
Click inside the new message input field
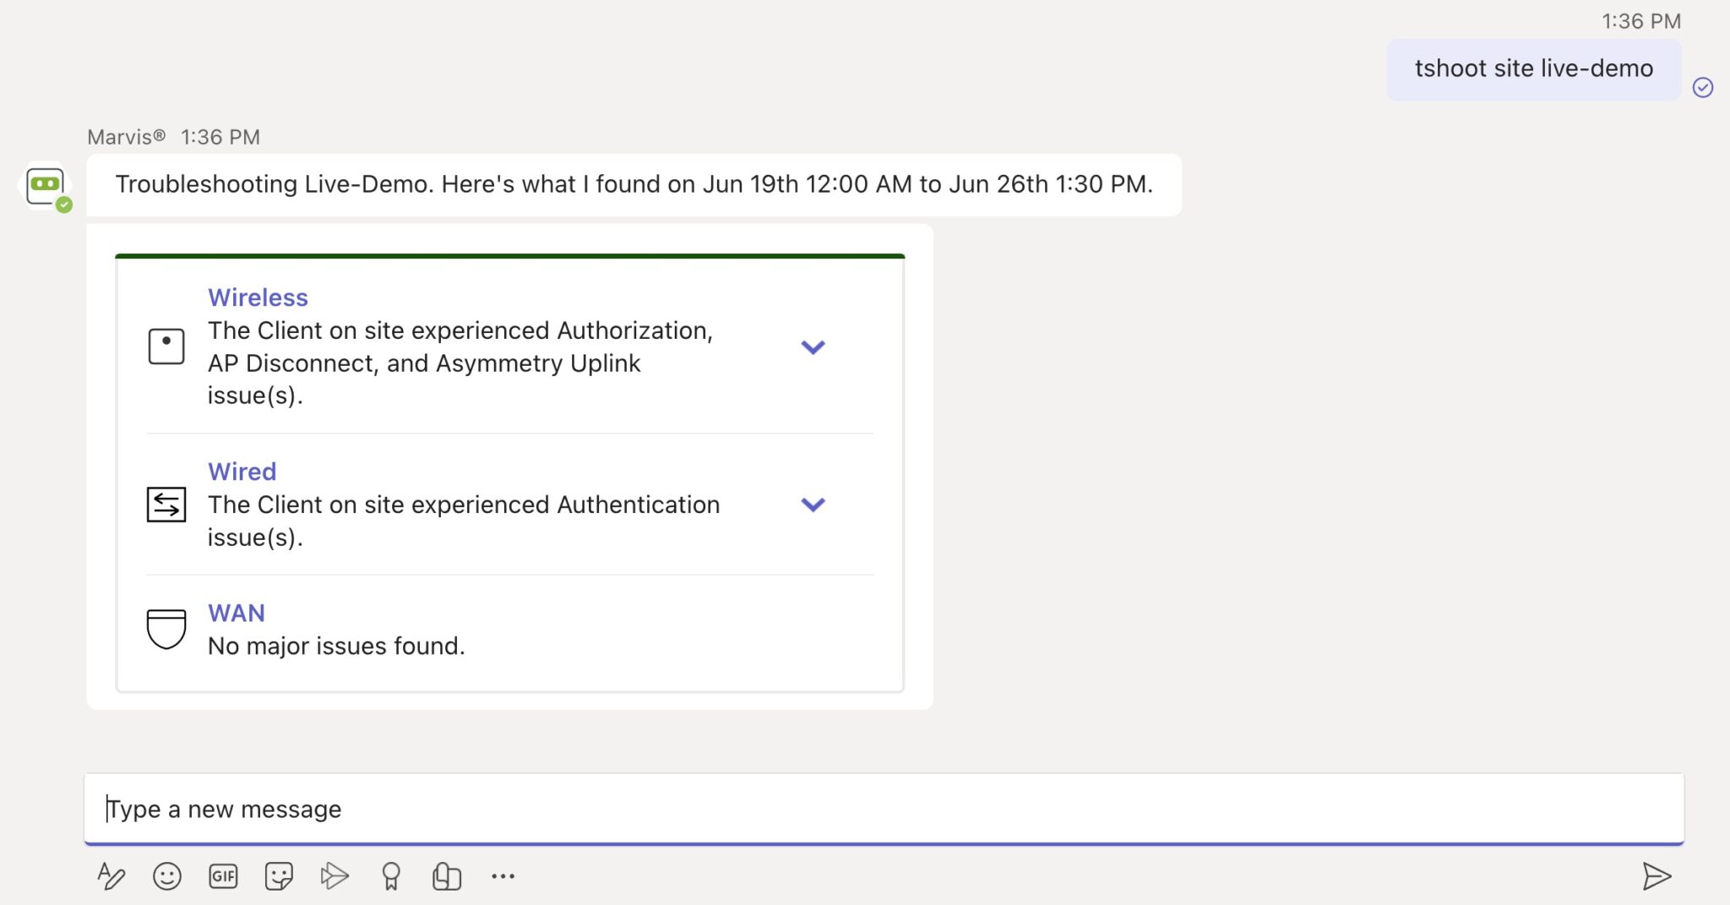[x=507, y=809]
